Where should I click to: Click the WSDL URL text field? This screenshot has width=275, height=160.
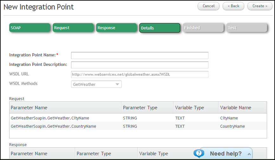pos(140,74)
